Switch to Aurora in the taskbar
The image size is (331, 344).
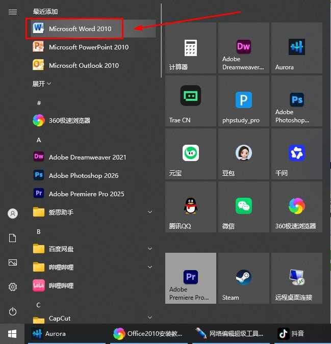[x=67, y=334]
